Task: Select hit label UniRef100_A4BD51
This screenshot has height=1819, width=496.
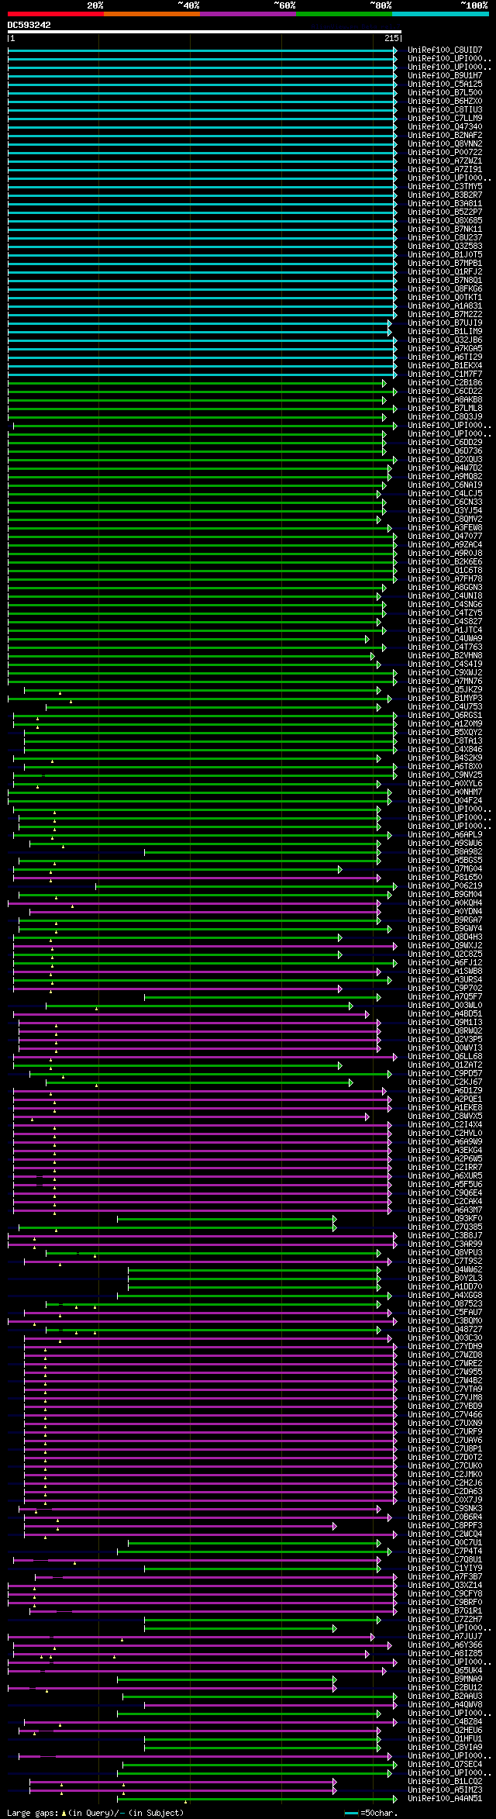Action: click(445, 1014)
